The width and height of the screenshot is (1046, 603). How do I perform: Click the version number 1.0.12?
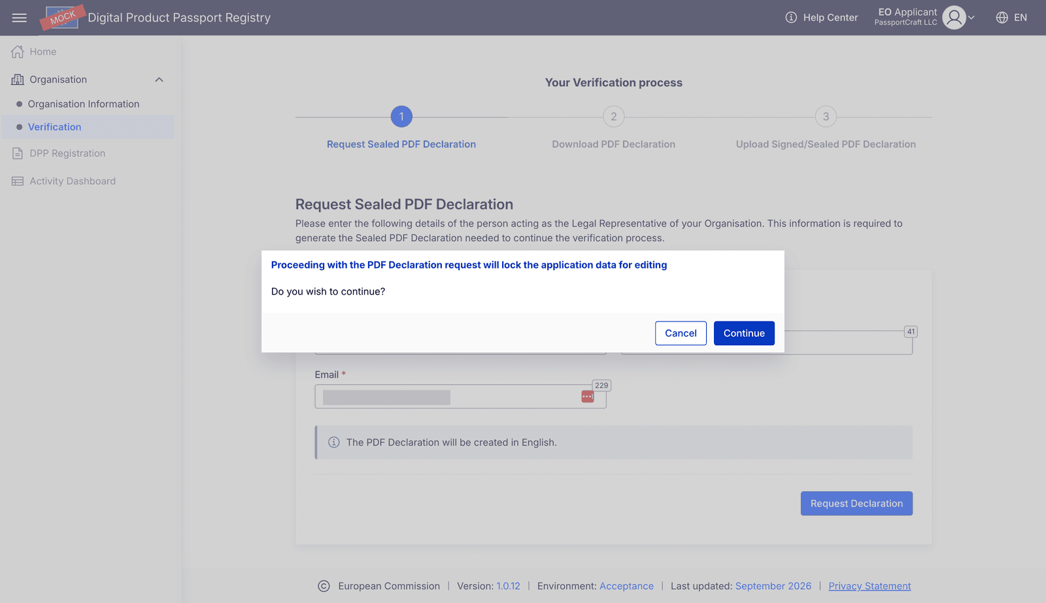[508, 586]
